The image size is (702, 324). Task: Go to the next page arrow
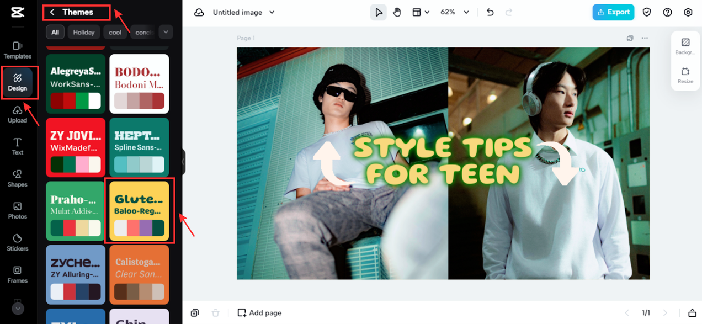665,313
